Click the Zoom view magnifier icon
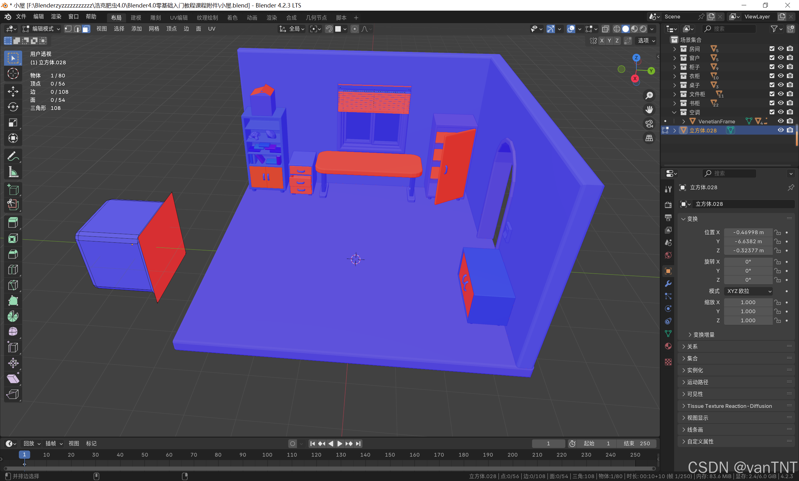799x481 pixels. [649, 96]
